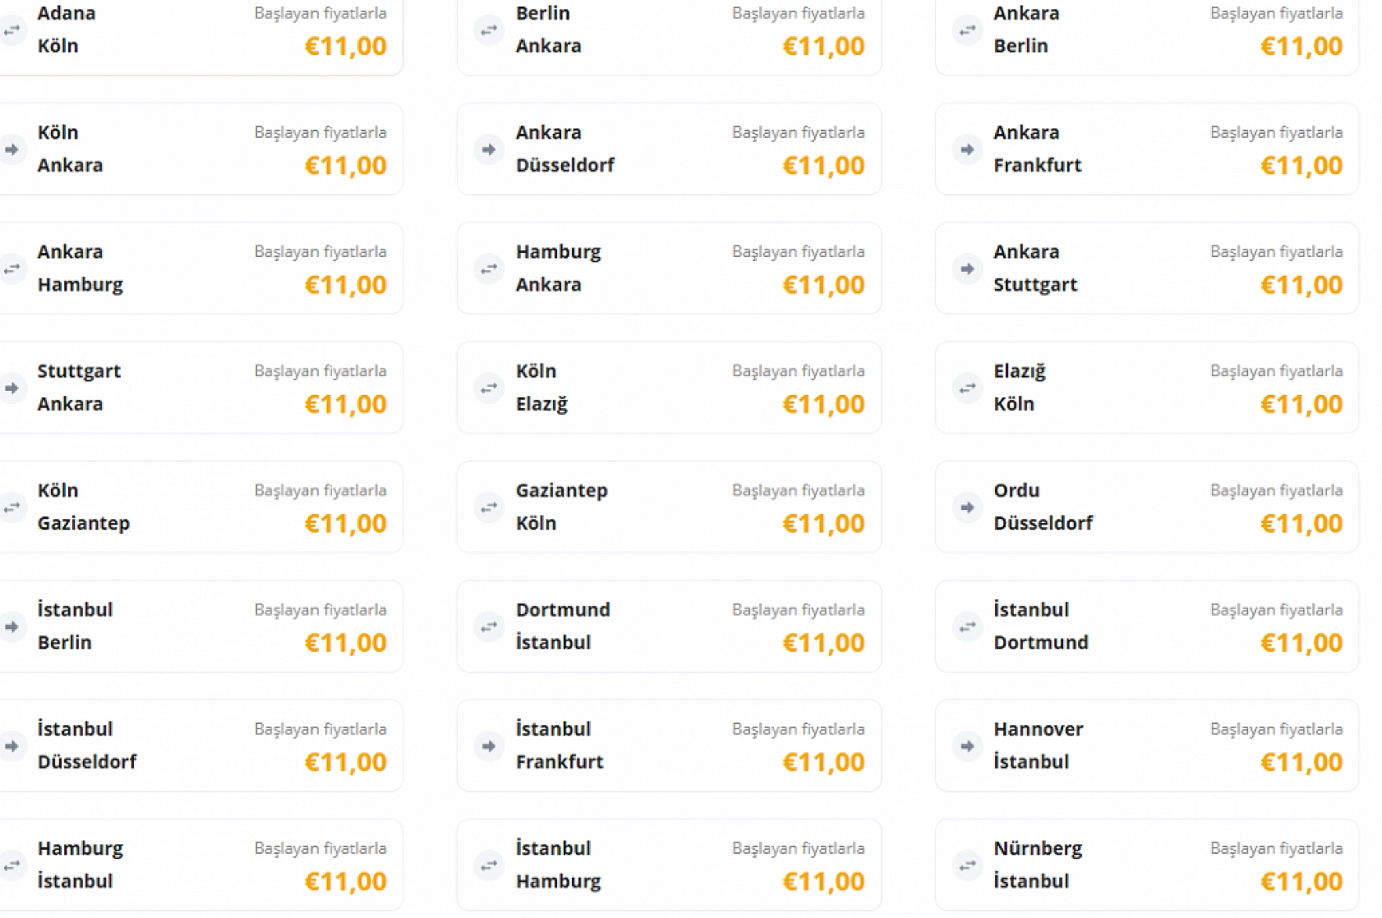Click the round-trip icon beside Köln–Elazığ
Image resolution: width=1382 pixels, height=918 pixels.
(489, 388)
